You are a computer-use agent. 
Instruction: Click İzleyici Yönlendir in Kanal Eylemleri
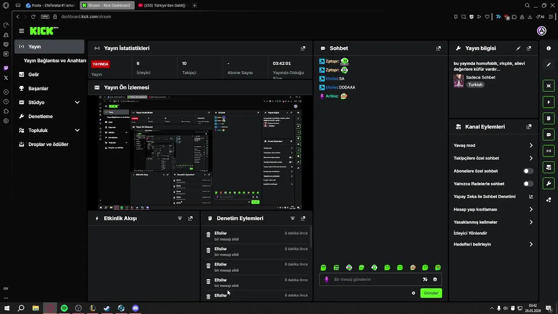pyautogui.click(x=470, y=233)
